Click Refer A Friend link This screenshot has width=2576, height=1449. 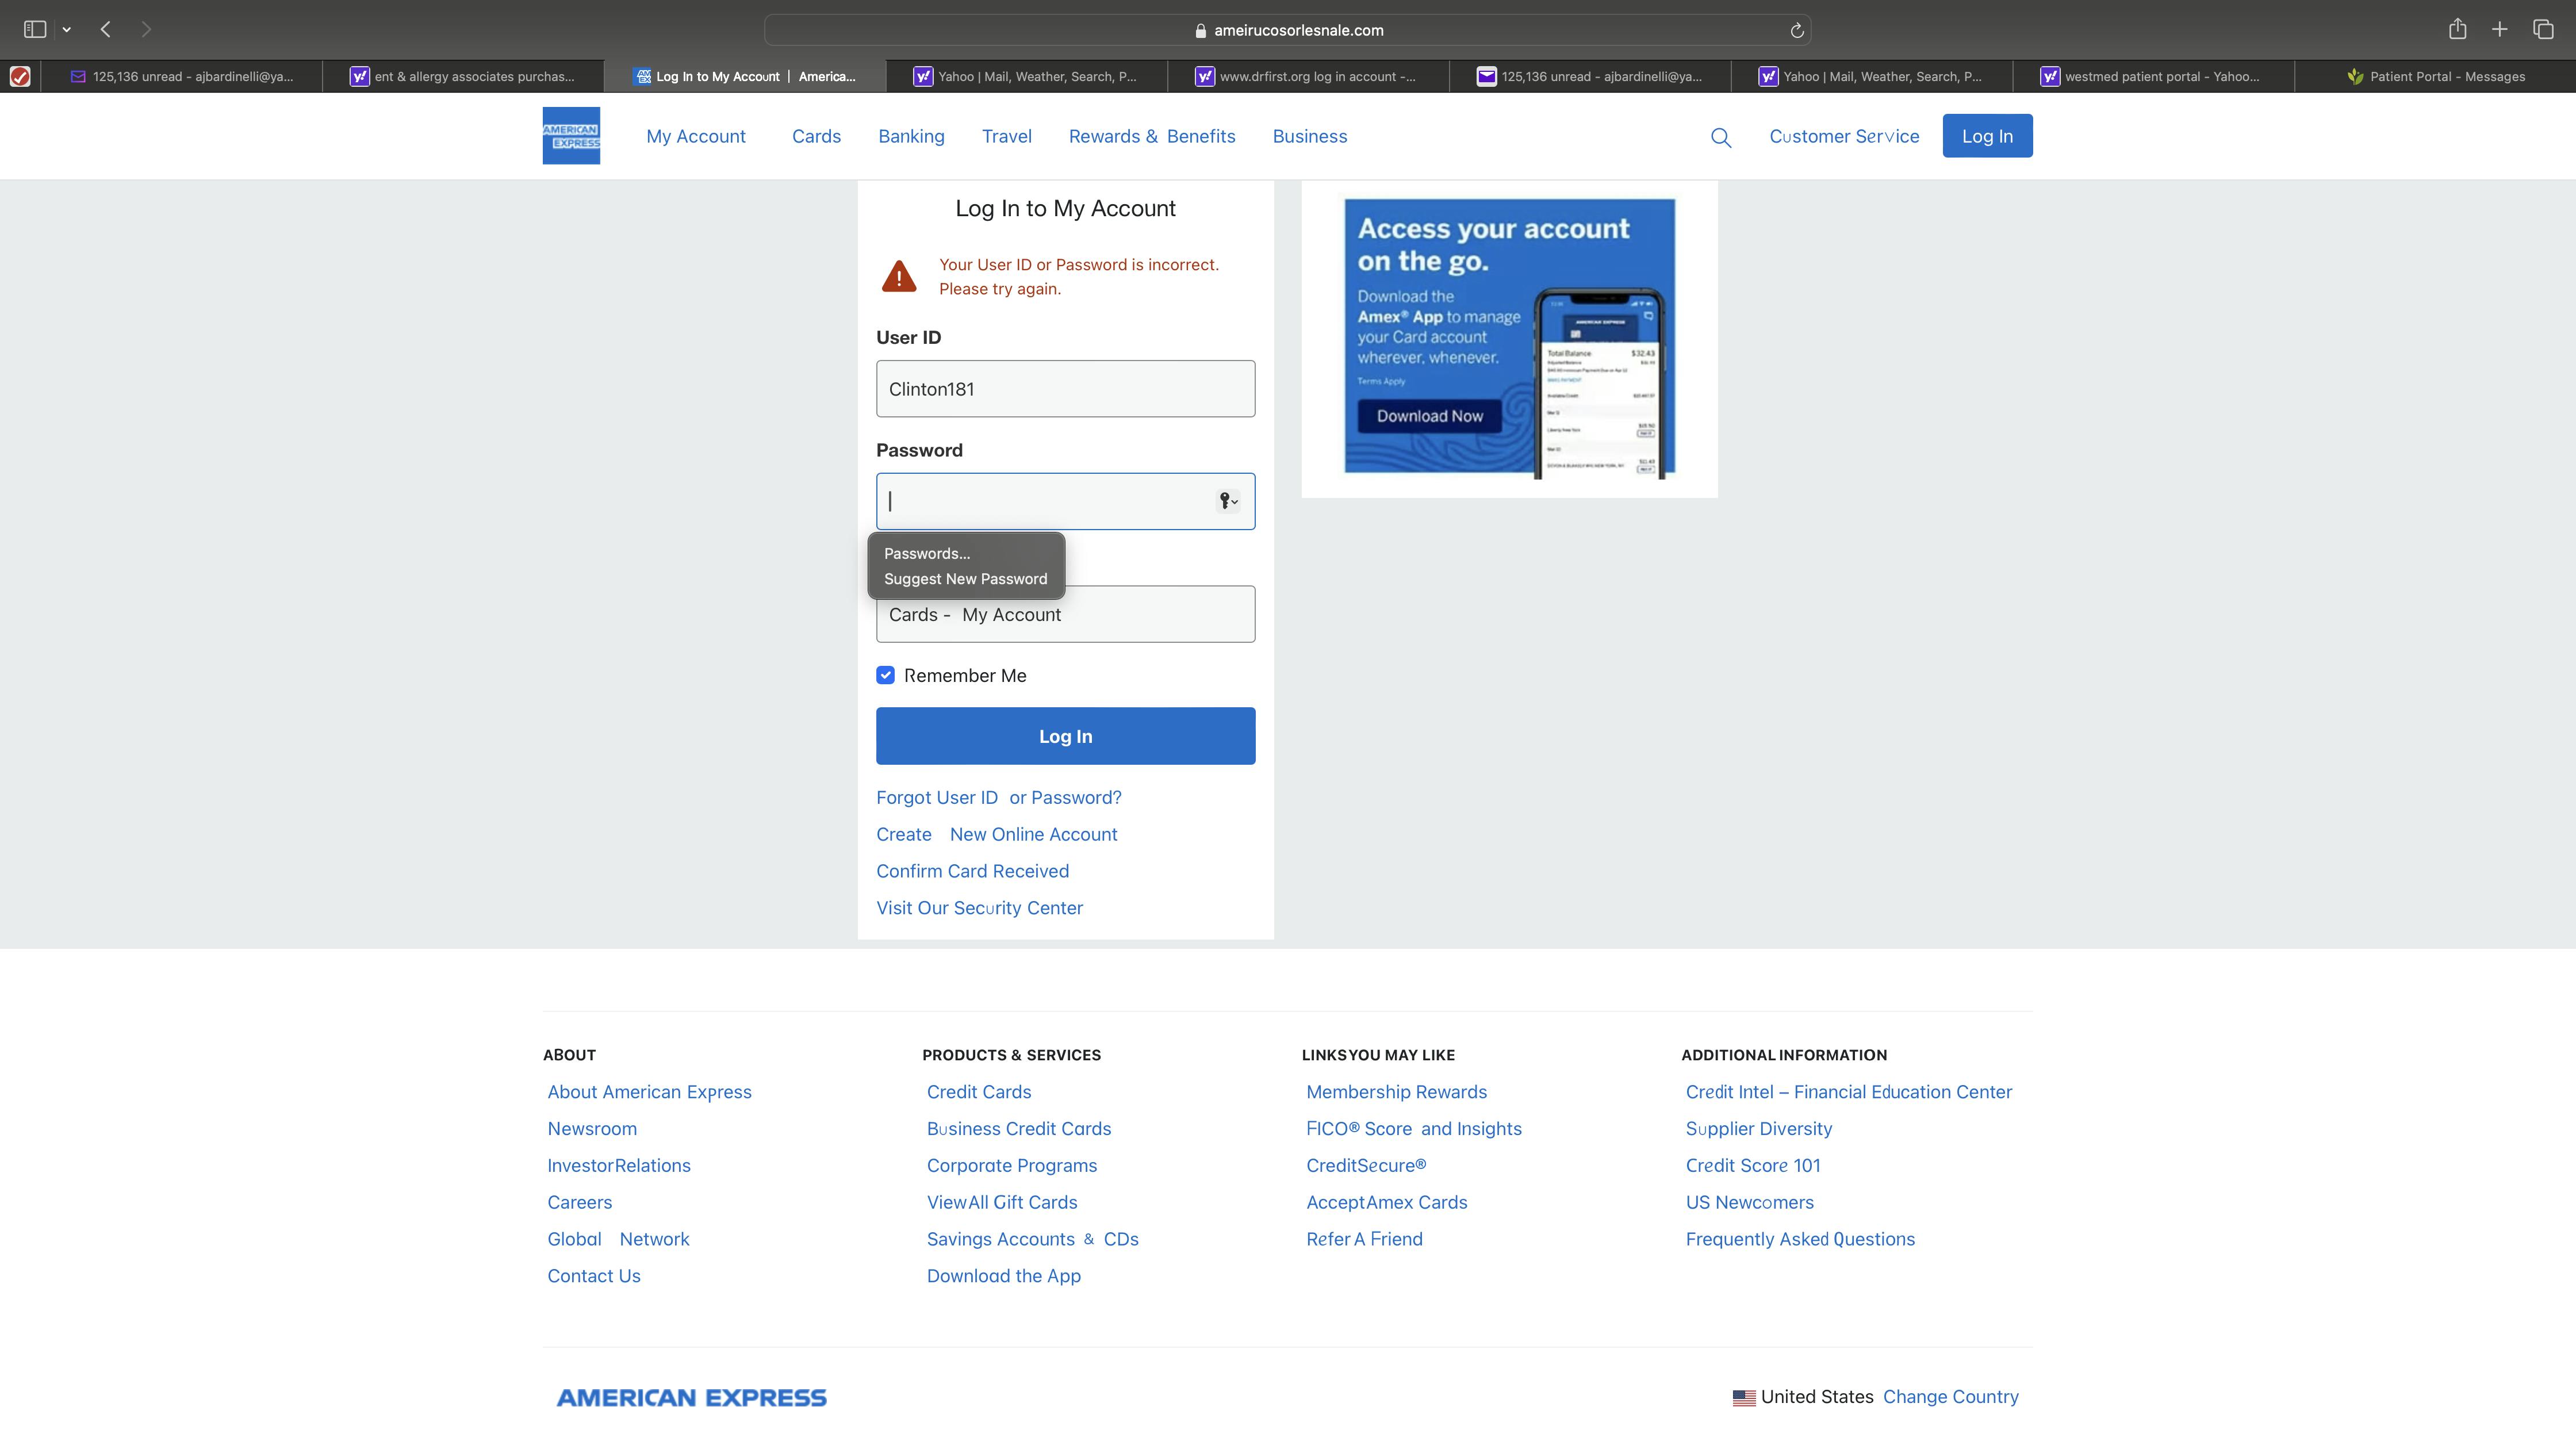1364,1239
